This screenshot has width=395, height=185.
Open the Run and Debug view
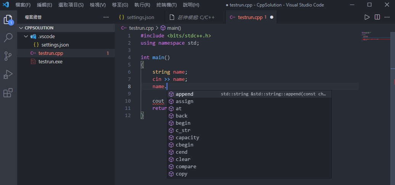pyautogui.click(x=8, y=74)
